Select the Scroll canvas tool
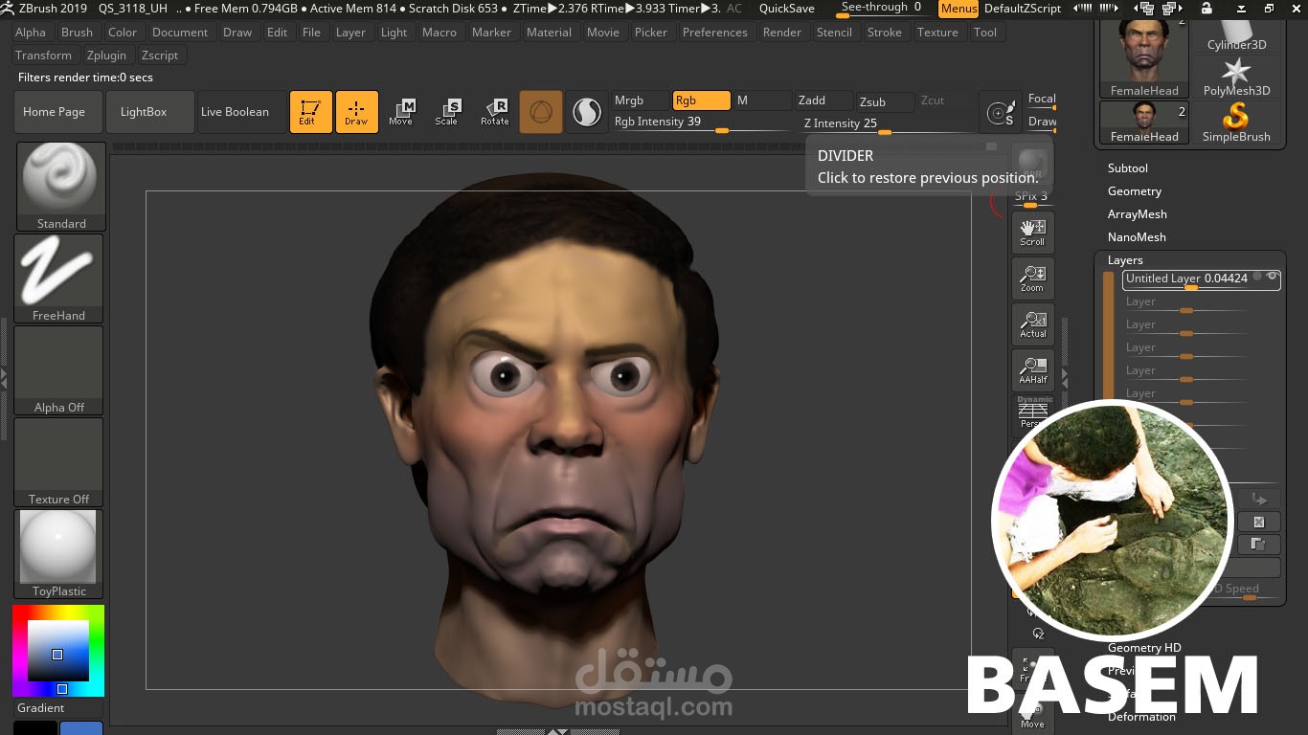This screenshot has height=735, width=1308. tap(1032, 233)
